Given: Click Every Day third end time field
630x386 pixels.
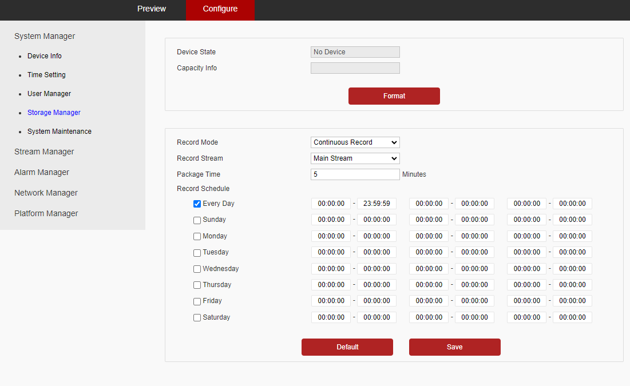Looking at the screenshot, I should click(573, 204).
